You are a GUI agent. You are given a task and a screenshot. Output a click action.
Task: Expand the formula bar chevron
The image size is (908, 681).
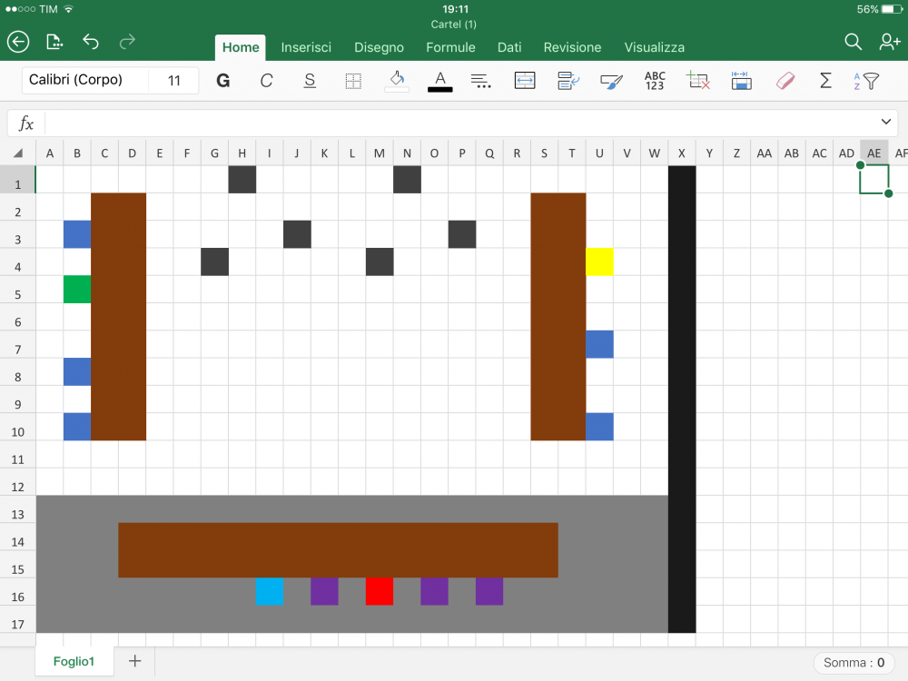point(886,123)
